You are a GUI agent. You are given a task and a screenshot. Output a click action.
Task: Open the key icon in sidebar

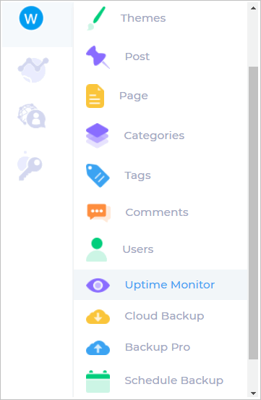[30, 166]
